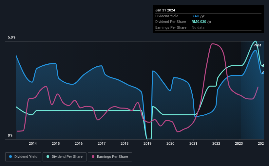Click the Jan 31 2024 tooltip header
This screenshot has height=166, width=269.
165,10
